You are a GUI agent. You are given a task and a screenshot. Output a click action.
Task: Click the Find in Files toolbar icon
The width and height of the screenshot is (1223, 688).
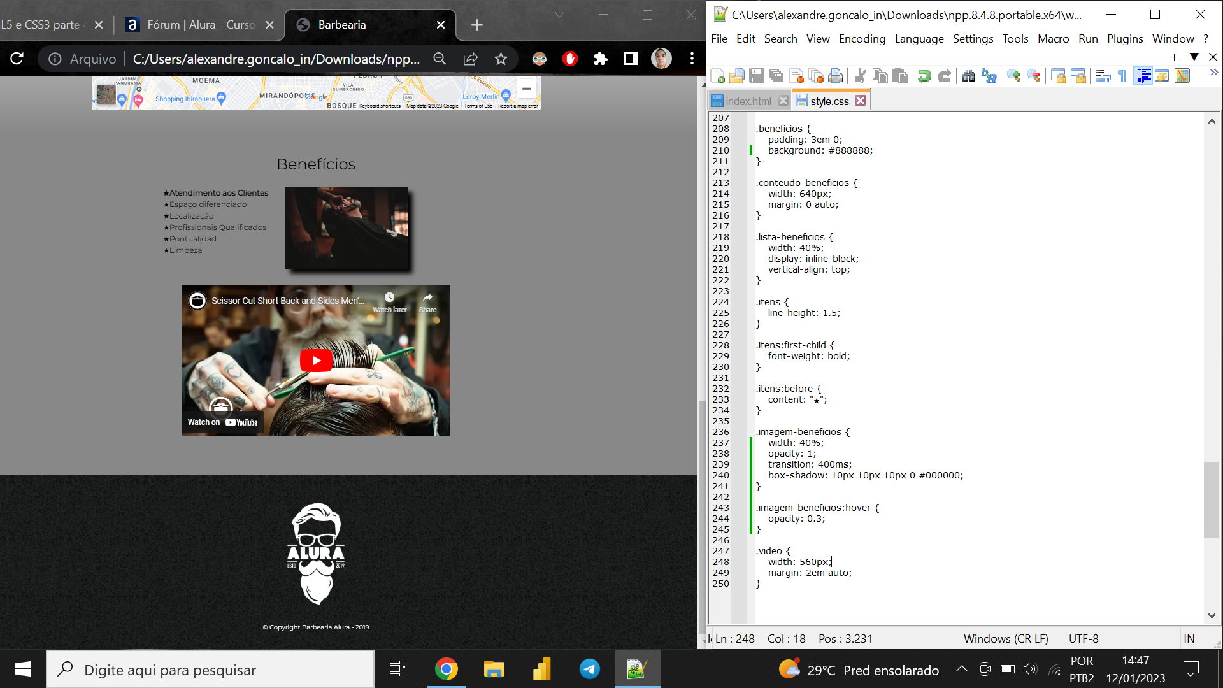coord(968,76)
